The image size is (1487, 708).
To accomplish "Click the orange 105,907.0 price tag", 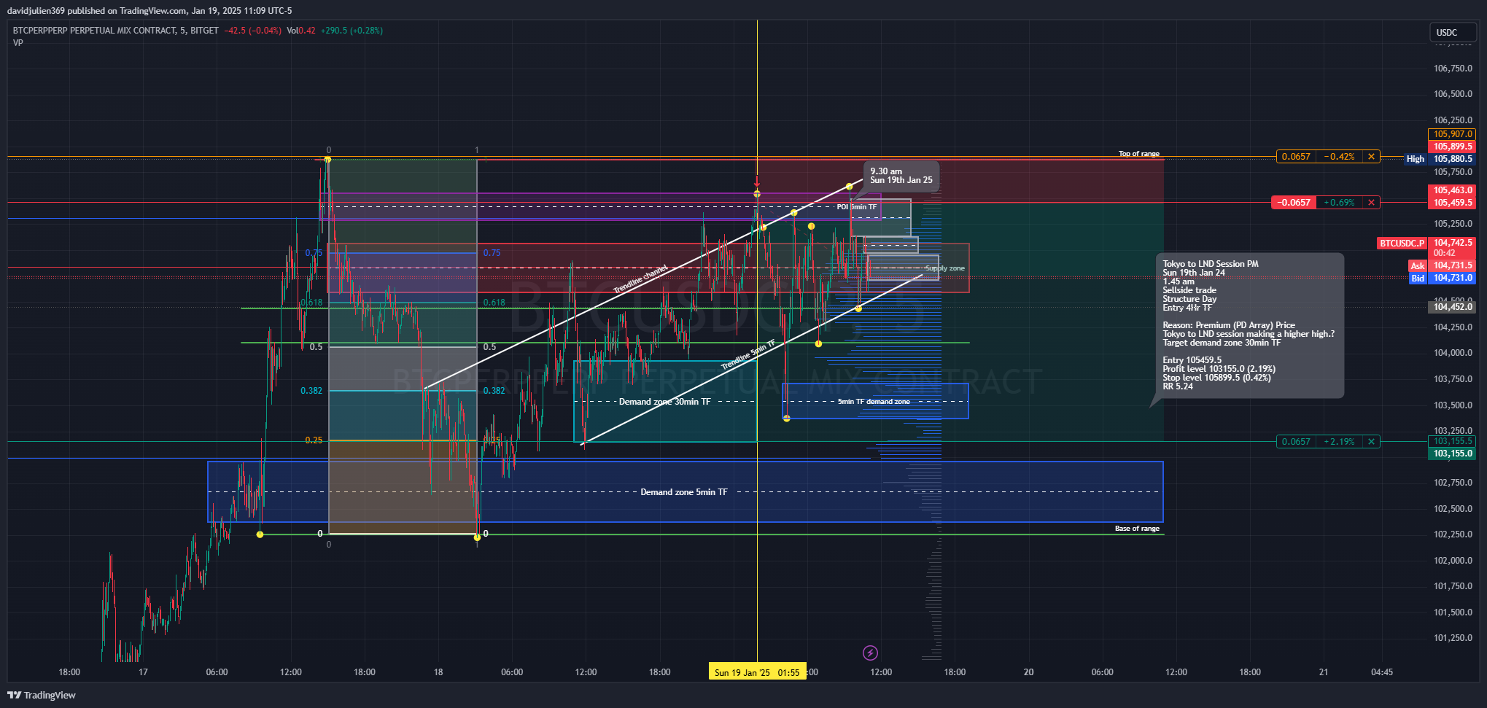I will coord(1452,134).
